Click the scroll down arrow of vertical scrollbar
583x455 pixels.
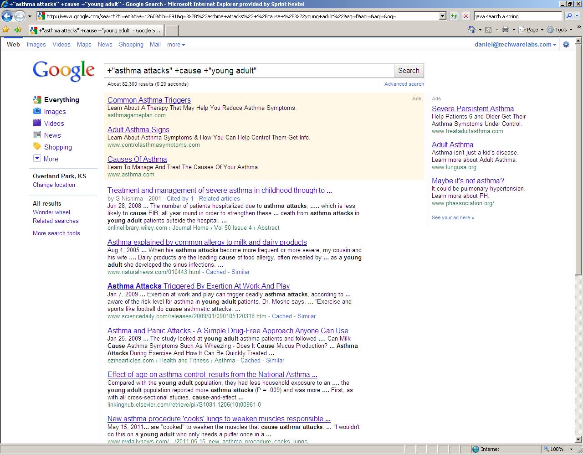578,440
